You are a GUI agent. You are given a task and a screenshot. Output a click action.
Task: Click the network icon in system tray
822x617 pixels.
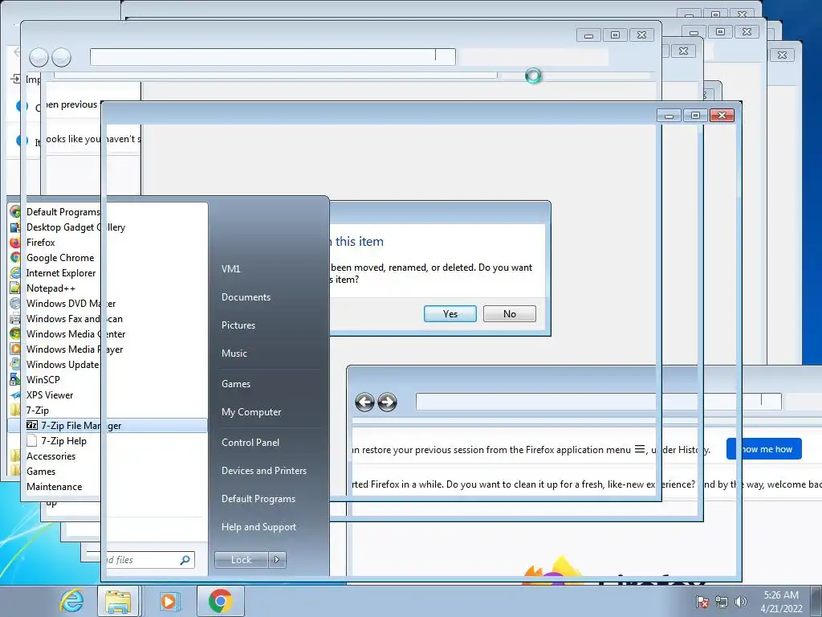[x=722, y=602]
